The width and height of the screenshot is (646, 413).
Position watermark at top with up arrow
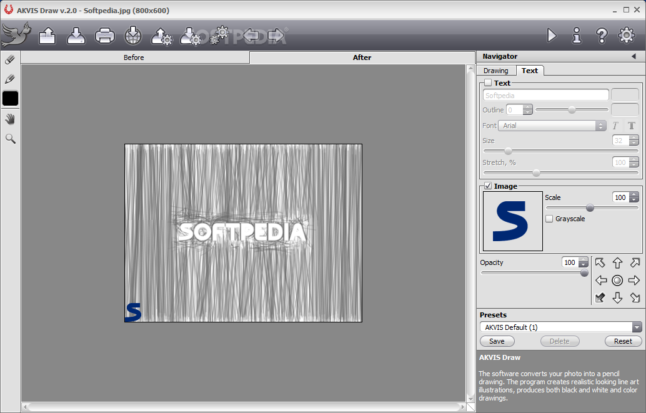(x=617, y=262)
